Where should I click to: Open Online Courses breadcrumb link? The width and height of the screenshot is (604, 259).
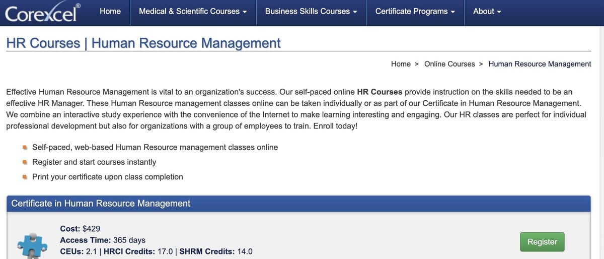pyautogui.click(x=449, y=64)
